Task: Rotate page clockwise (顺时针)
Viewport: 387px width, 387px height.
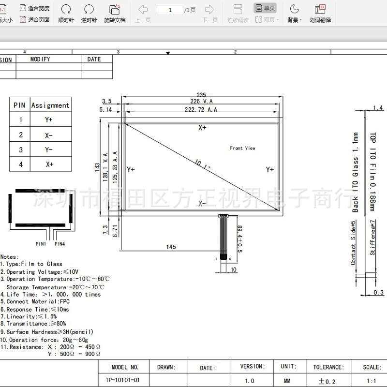Action: [x=66, y=14]
